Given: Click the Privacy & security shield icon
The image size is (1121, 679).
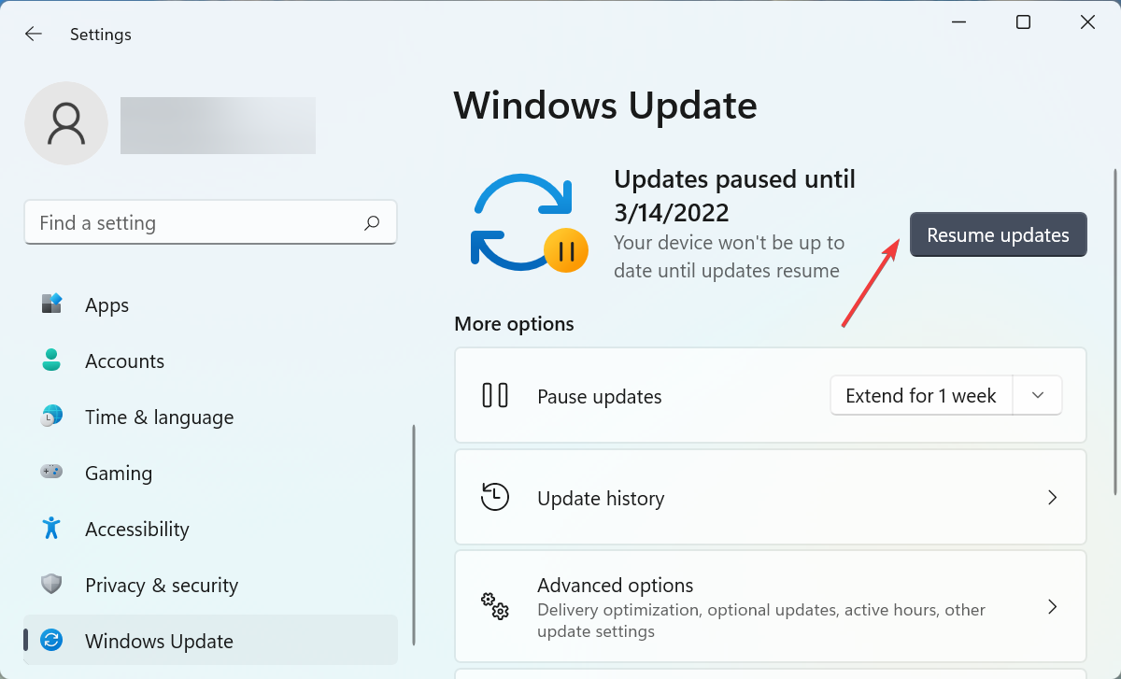Looking at the screenshot, I should [51, 585].
